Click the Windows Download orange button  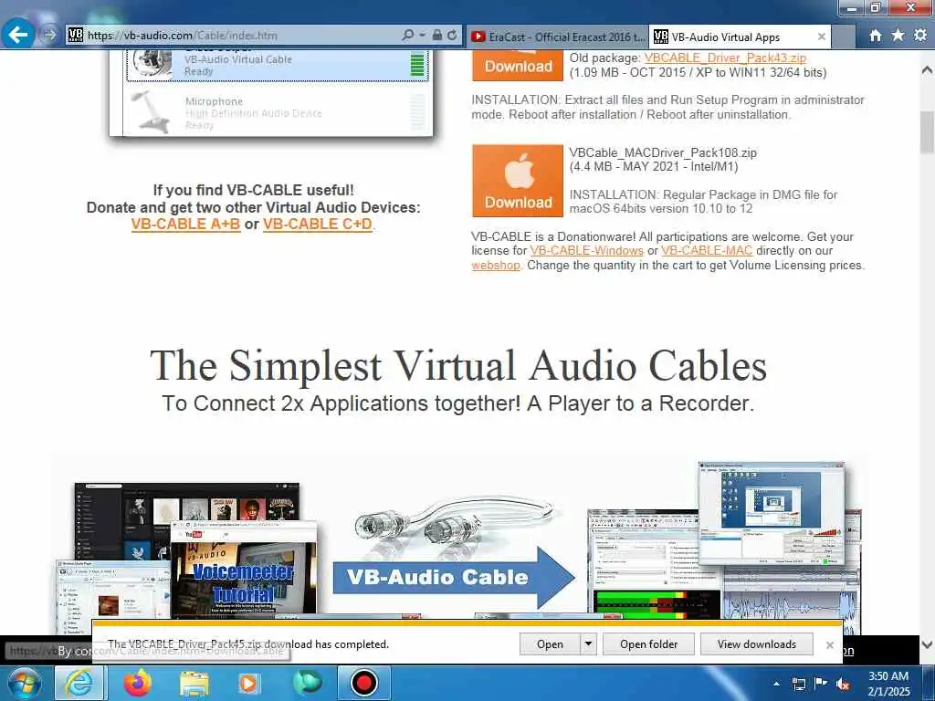[x=518, y=66]
